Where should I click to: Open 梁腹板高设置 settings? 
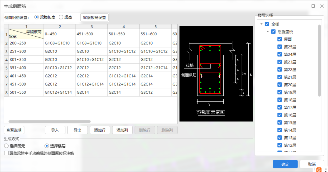(95, 17)
